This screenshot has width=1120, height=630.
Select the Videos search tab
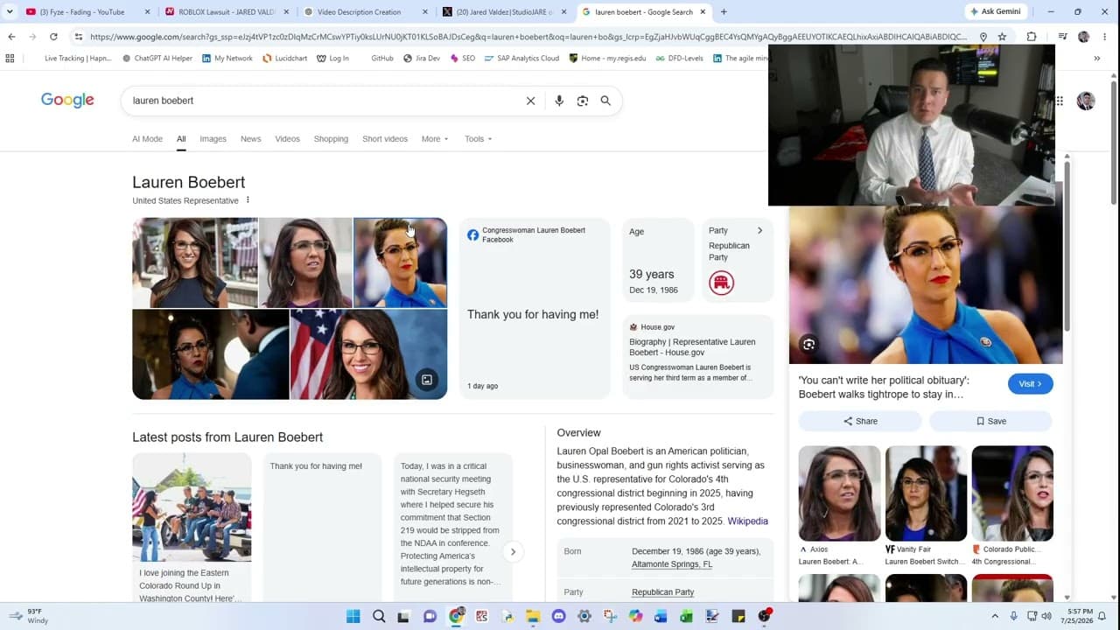click(287, 139)
